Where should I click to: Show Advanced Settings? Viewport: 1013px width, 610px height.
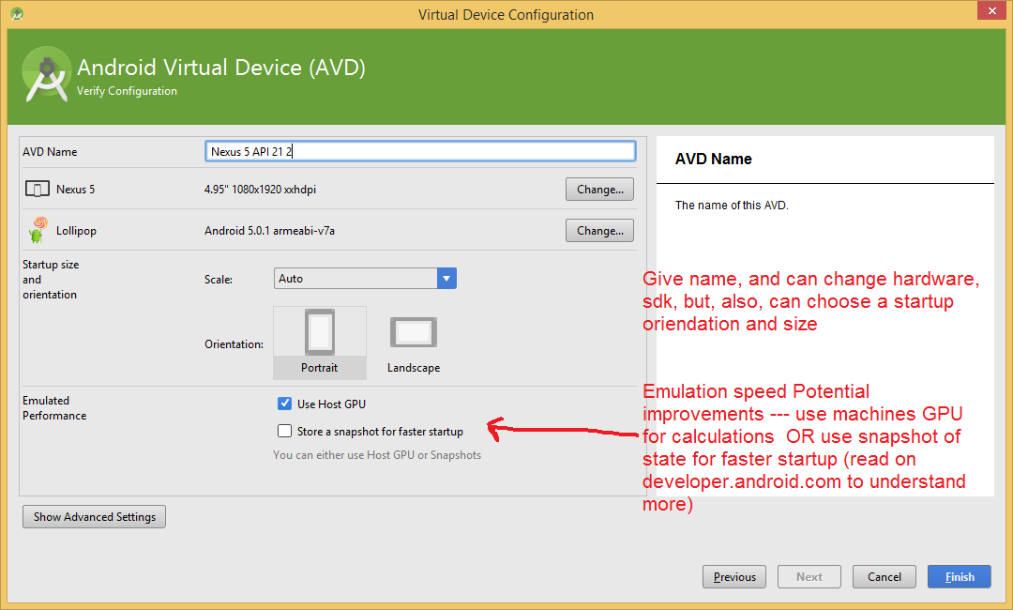(x=94, y=517)
